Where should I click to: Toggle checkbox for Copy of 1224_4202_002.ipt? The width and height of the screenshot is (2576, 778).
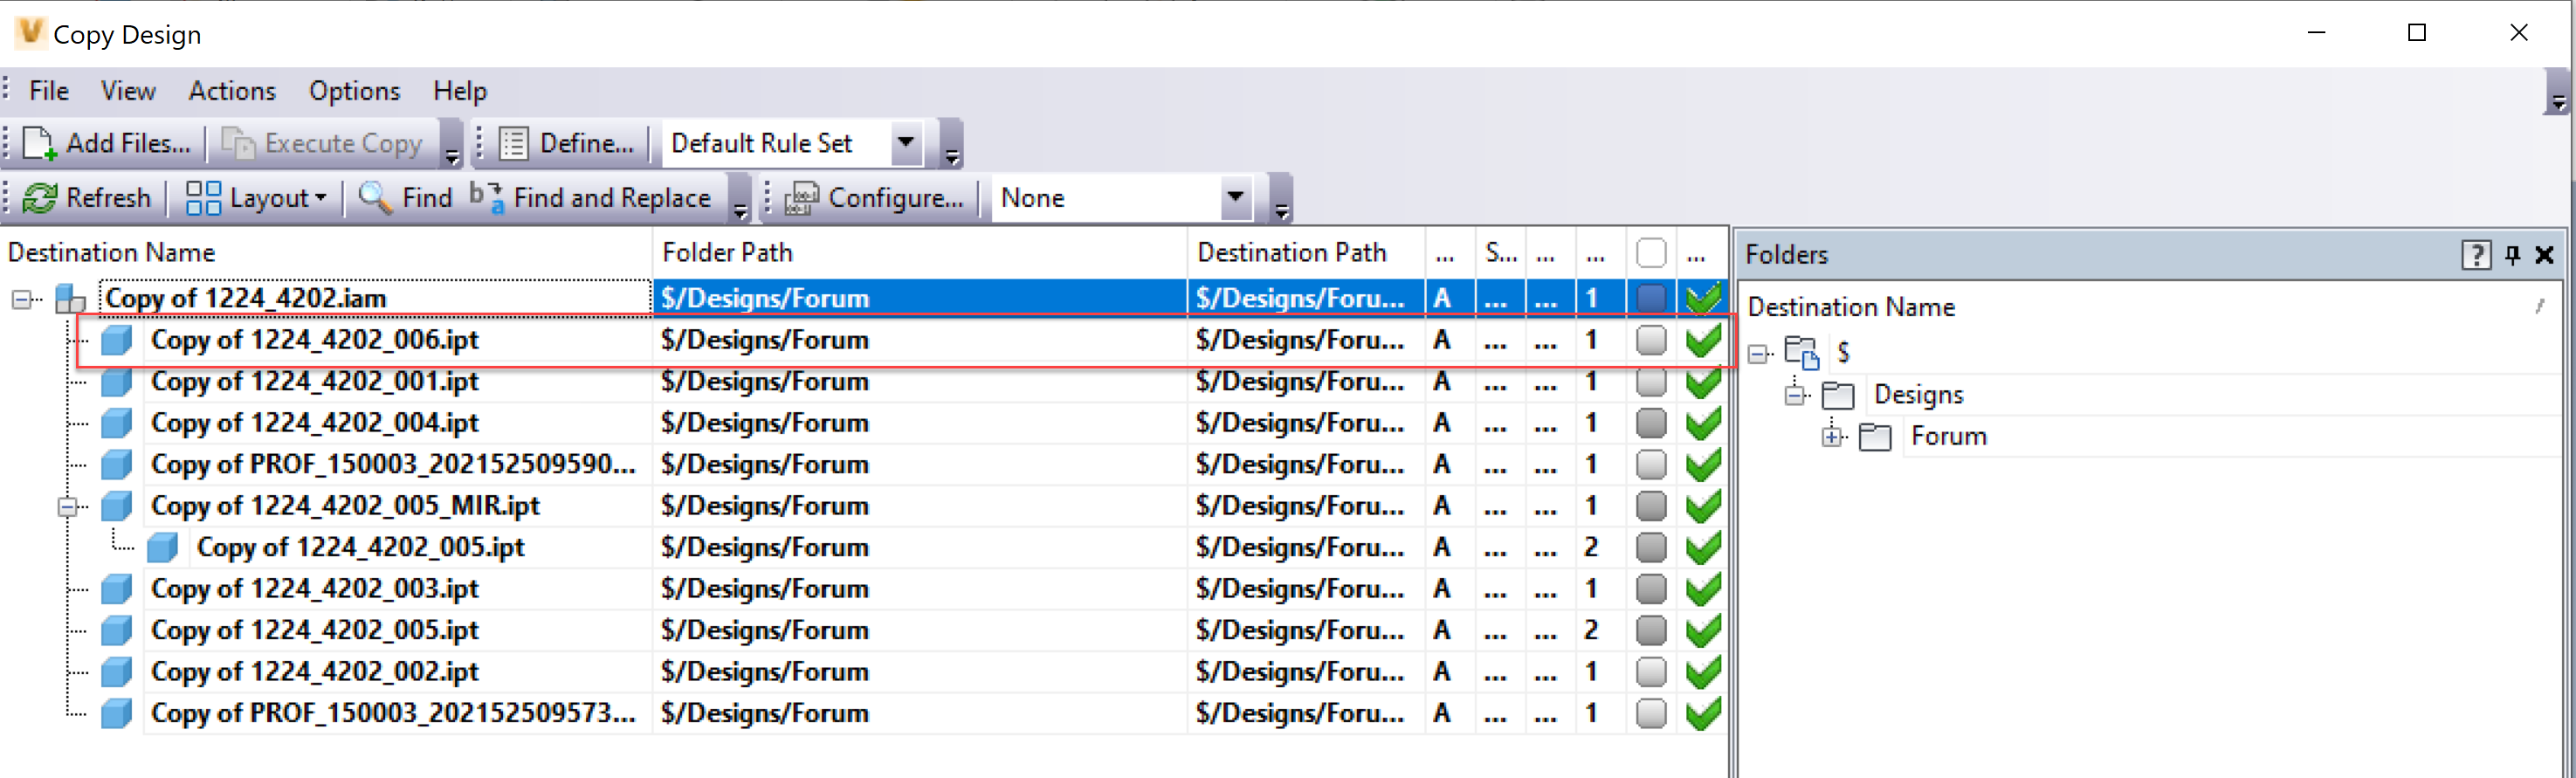pyautogui.click(x=1651, y=672)
